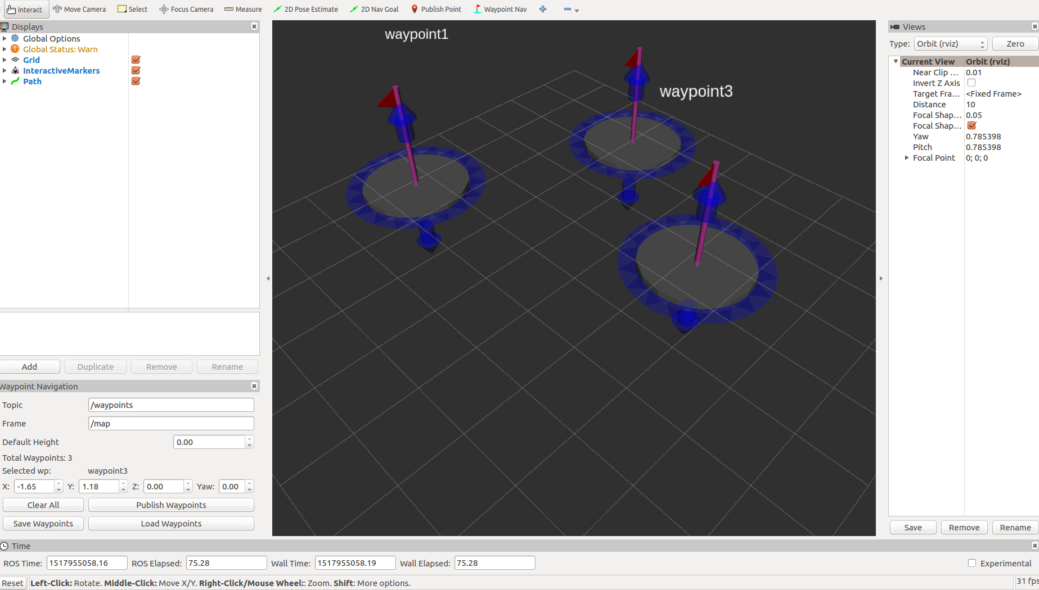Click the Reset button

click(x=13, y=583)
